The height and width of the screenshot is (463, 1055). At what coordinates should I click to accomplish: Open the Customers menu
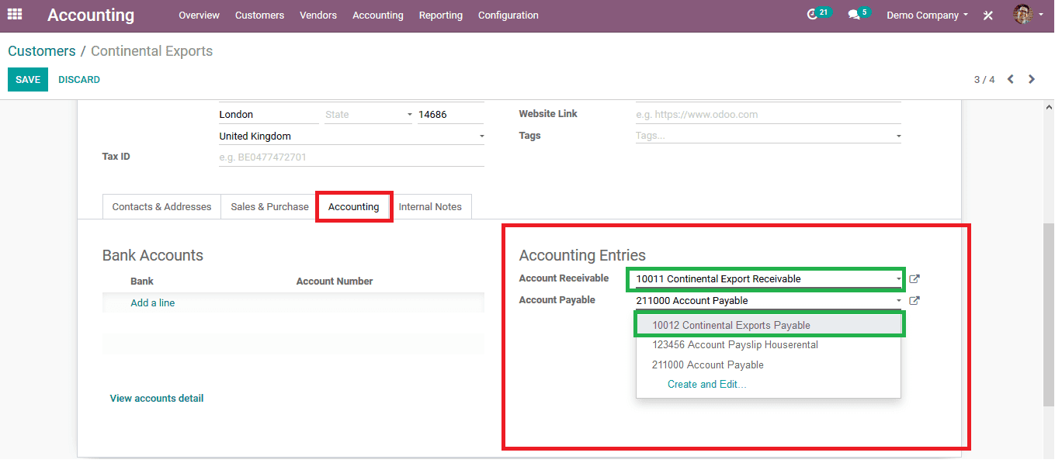(x=259, y=15)
